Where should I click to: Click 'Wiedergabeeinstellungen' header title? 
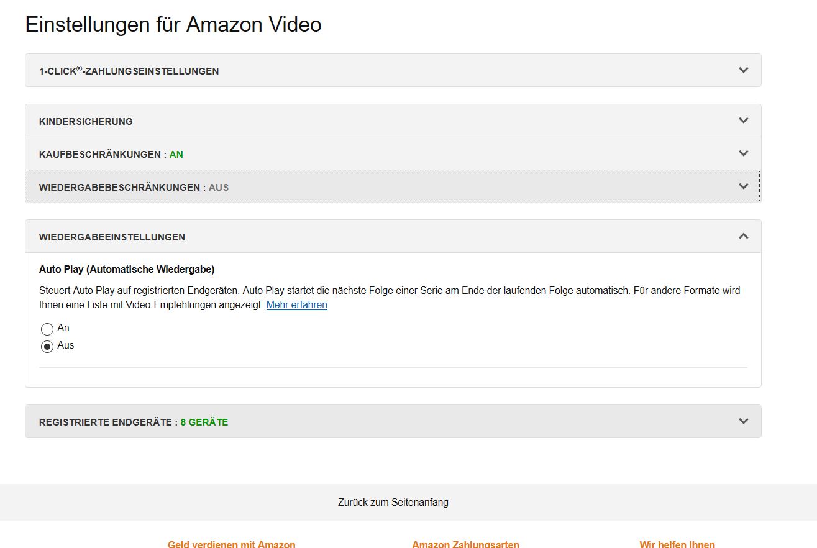[112, 237]
